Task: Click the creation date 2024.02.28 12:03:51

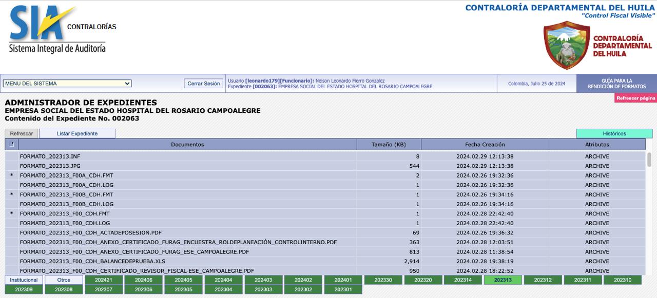Action: tap(485, 242)
